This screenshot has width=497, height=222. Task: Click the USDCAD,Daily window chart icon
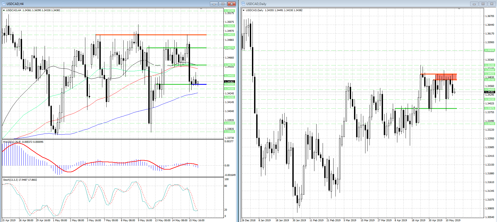(x=243, y=4)
